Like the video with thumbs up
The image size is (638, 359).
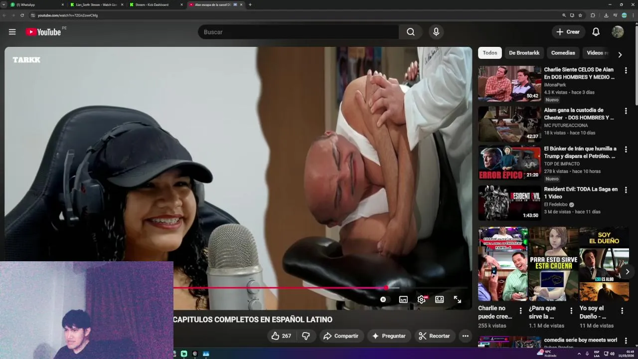281,336
